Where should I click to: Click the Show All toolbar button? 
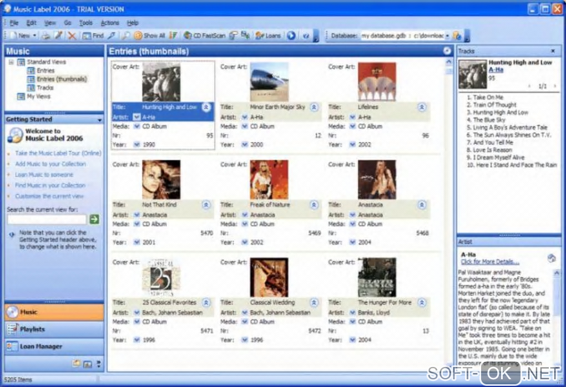149,35
